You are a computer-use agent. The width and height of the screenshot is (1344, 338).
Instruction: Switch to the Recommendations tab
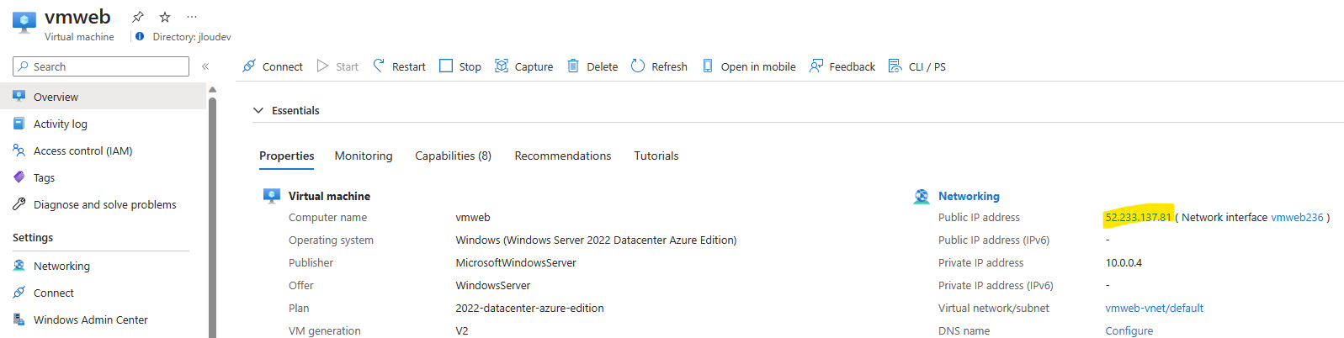(x=563, y=156)
